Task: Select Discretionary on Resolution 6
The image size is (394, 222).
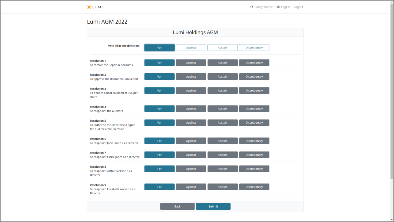Action: click(254, 141)
